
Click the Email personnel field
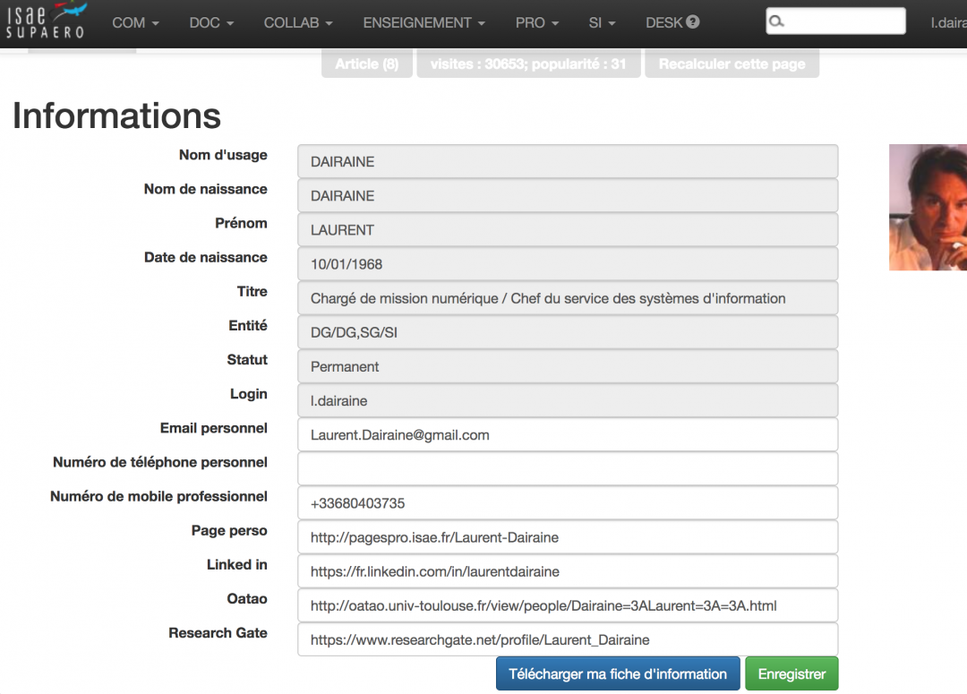pos(568,435)
